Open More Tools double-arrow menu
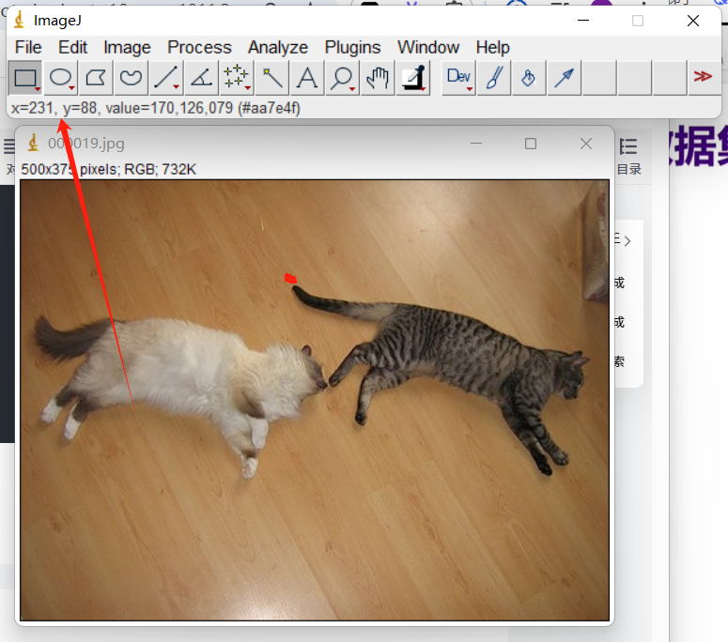The width and height of the screenshot is (728, 642). pyautogui.click(x=703, y=77)
